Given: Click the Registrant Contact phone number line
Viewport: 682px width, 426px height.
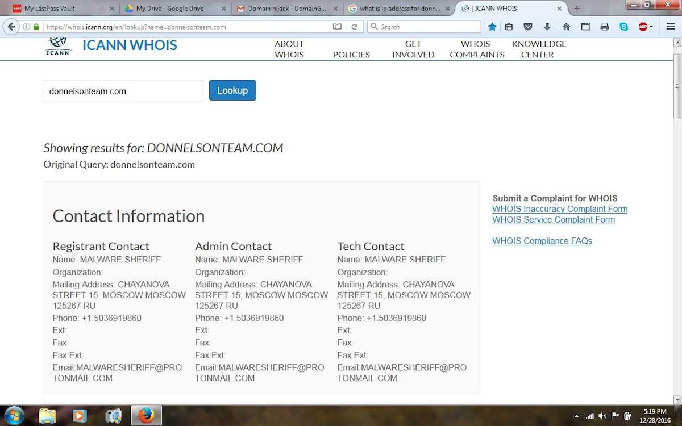Looking at the screenshot, I should pos(97,318).
